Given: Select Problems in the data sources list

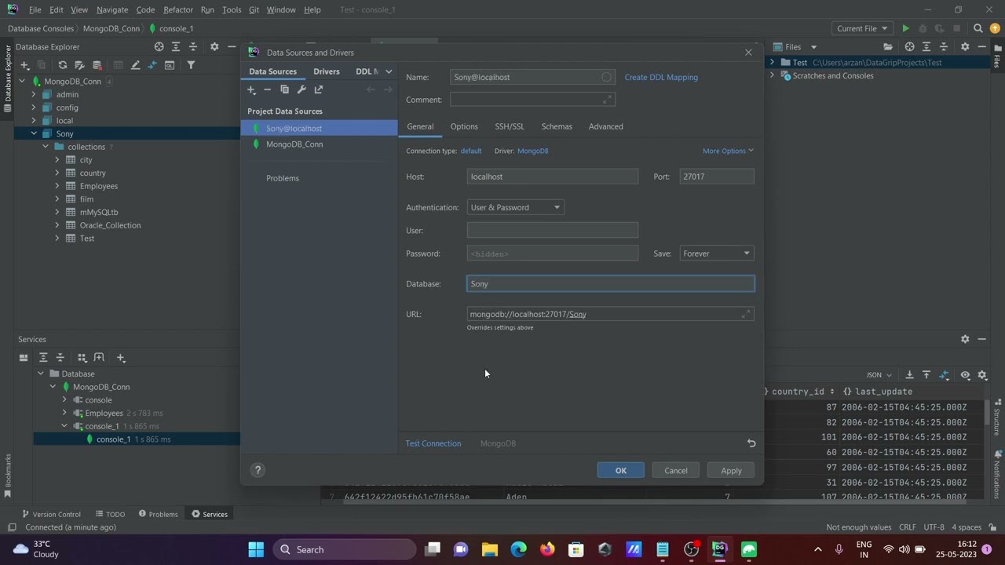Looking at the screenshot, I should click(x=283, y=178).
